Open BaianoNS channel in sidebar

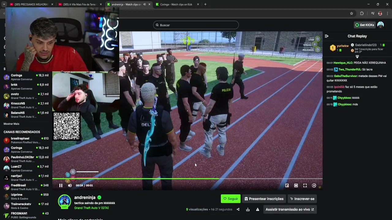pyautogui.click(x=26, y=115)
